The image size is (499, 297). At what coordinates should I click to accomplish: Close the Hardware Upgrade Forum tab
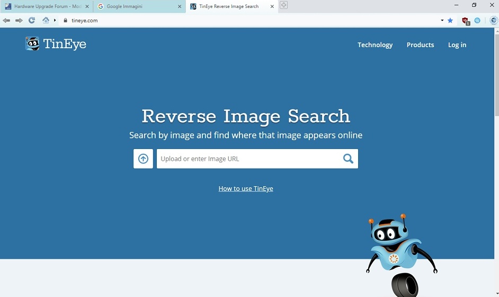(87, 6)
